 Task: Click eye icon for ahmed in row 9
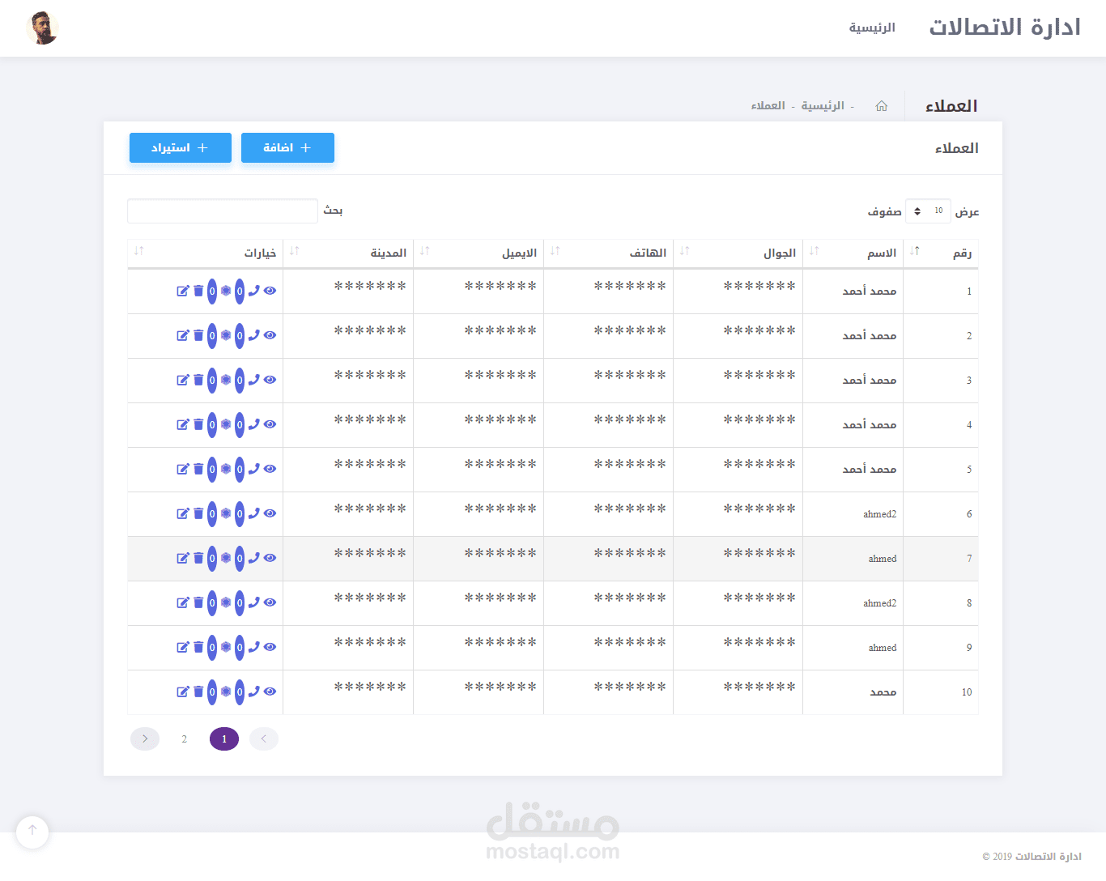click(x=270, y=647)
